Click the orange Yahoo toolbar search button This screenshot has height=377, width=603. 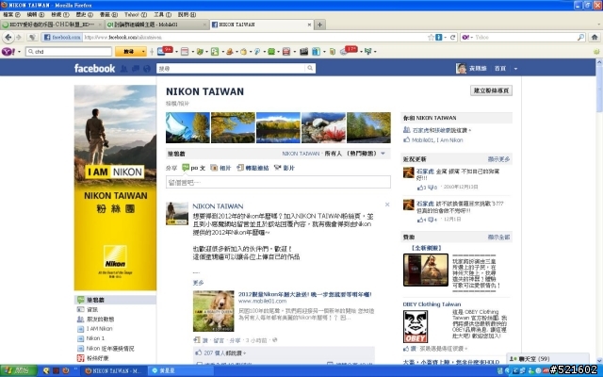[x=130, y=52]
